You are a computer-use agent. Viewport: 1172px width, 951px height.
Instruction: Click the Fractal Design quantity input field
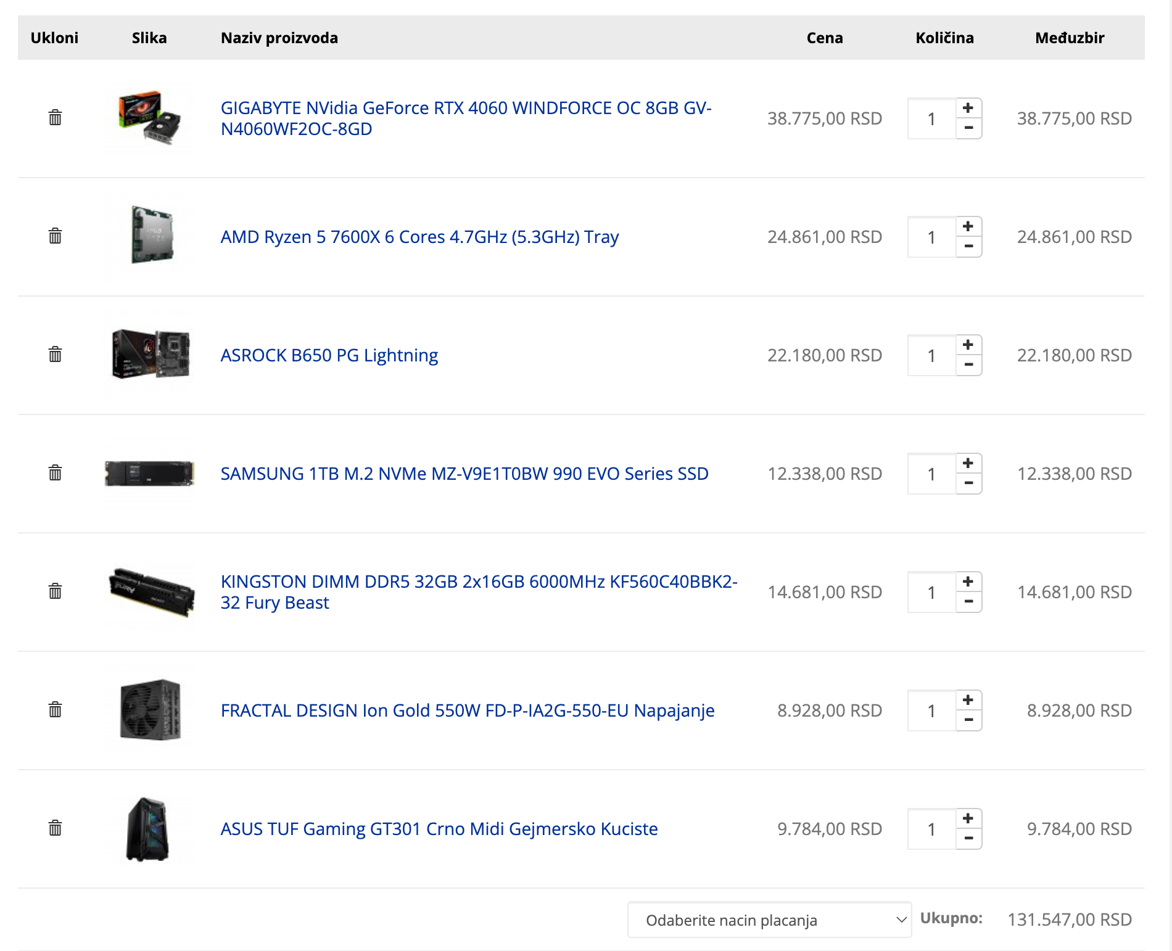point(931,710)
